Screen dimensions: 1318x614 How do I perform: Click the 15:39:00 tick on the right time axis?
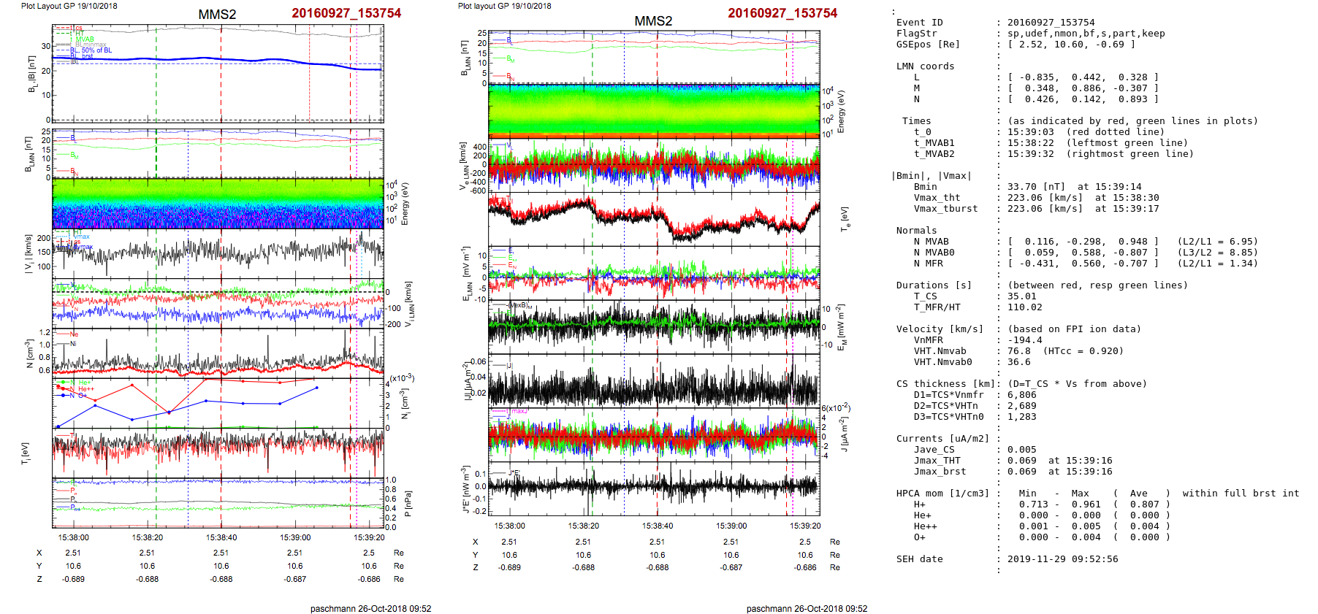coord(731,526)
